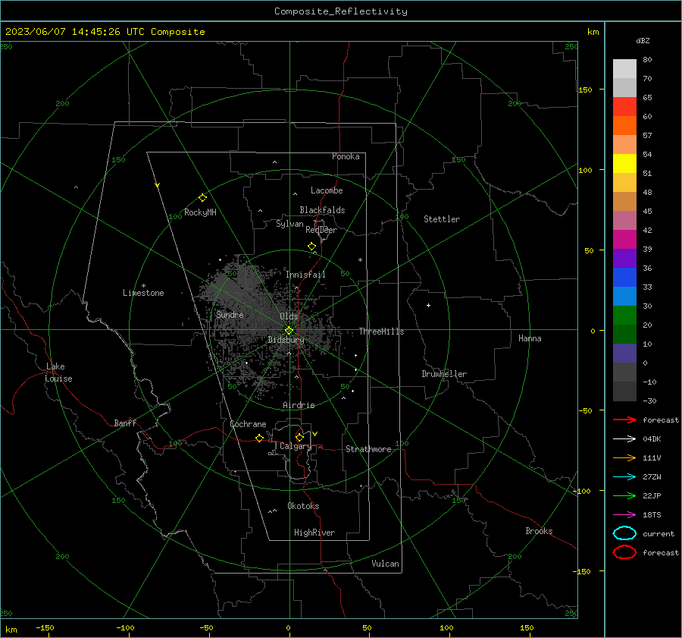
Task: Click the yellow diamond marker near Cochrane
Action: click(x=260, y=438)
